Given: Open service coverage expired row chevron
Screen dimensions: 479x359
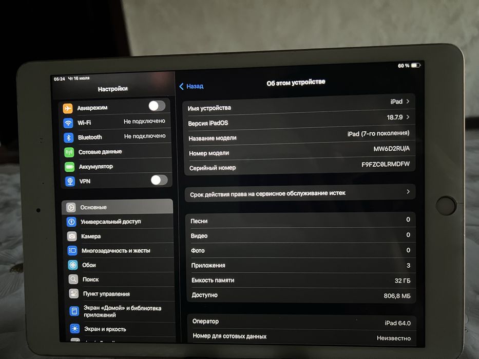Looking at the screenshot, I should (x=408, y=191).
